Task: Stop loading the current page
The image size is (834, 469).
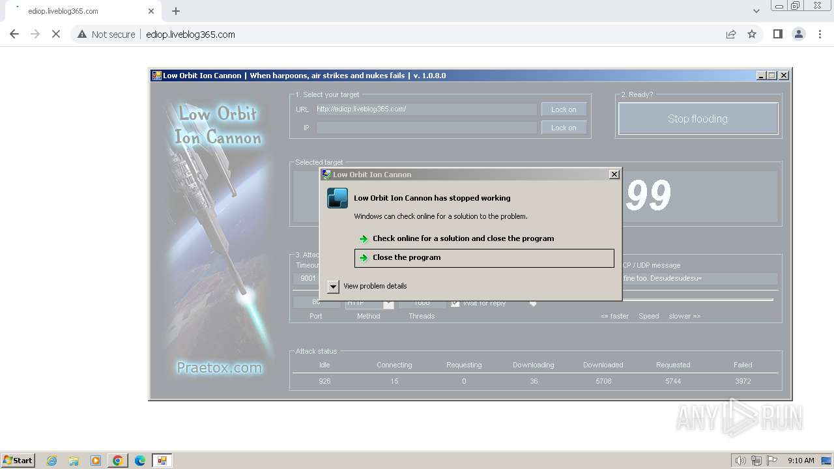Action: point(56,34)
